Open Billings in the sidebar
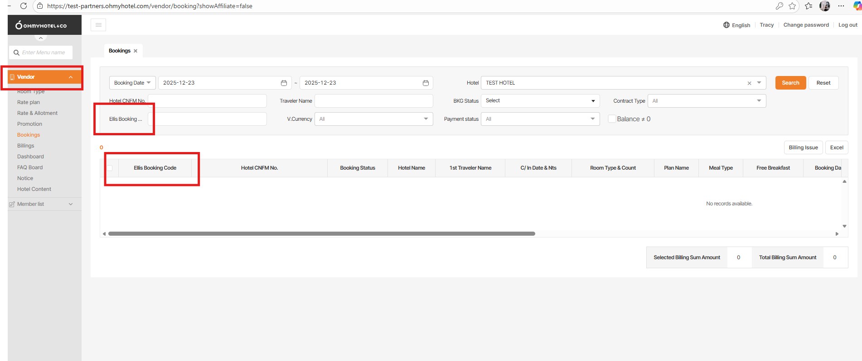The width and height of the screenshot is (862, 361). (26, 146)
